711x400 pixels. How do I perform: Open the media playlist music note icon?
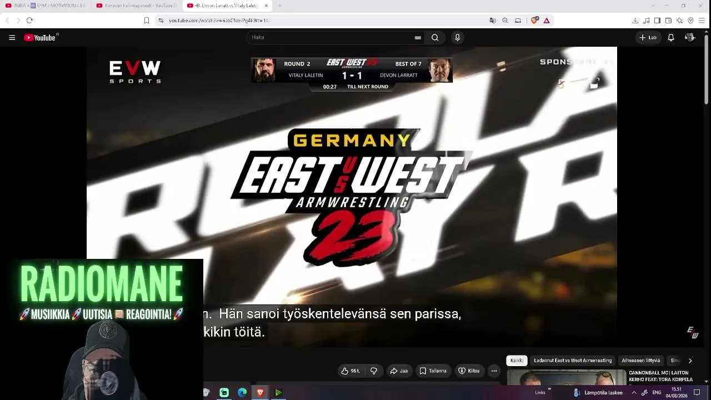(647, 21)
